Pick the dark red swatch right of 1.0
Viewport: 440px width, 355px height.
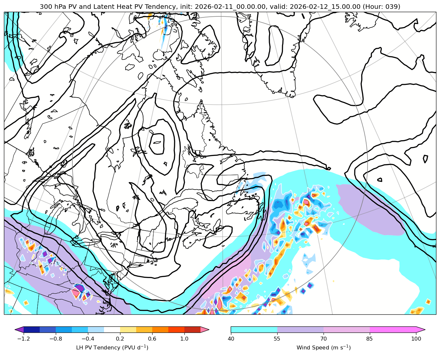click(x=192, y=329)
